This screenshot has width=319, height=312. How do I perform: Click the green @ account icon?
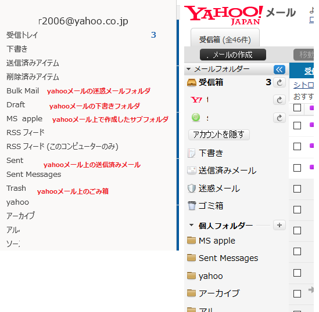(x=196, y=117)
